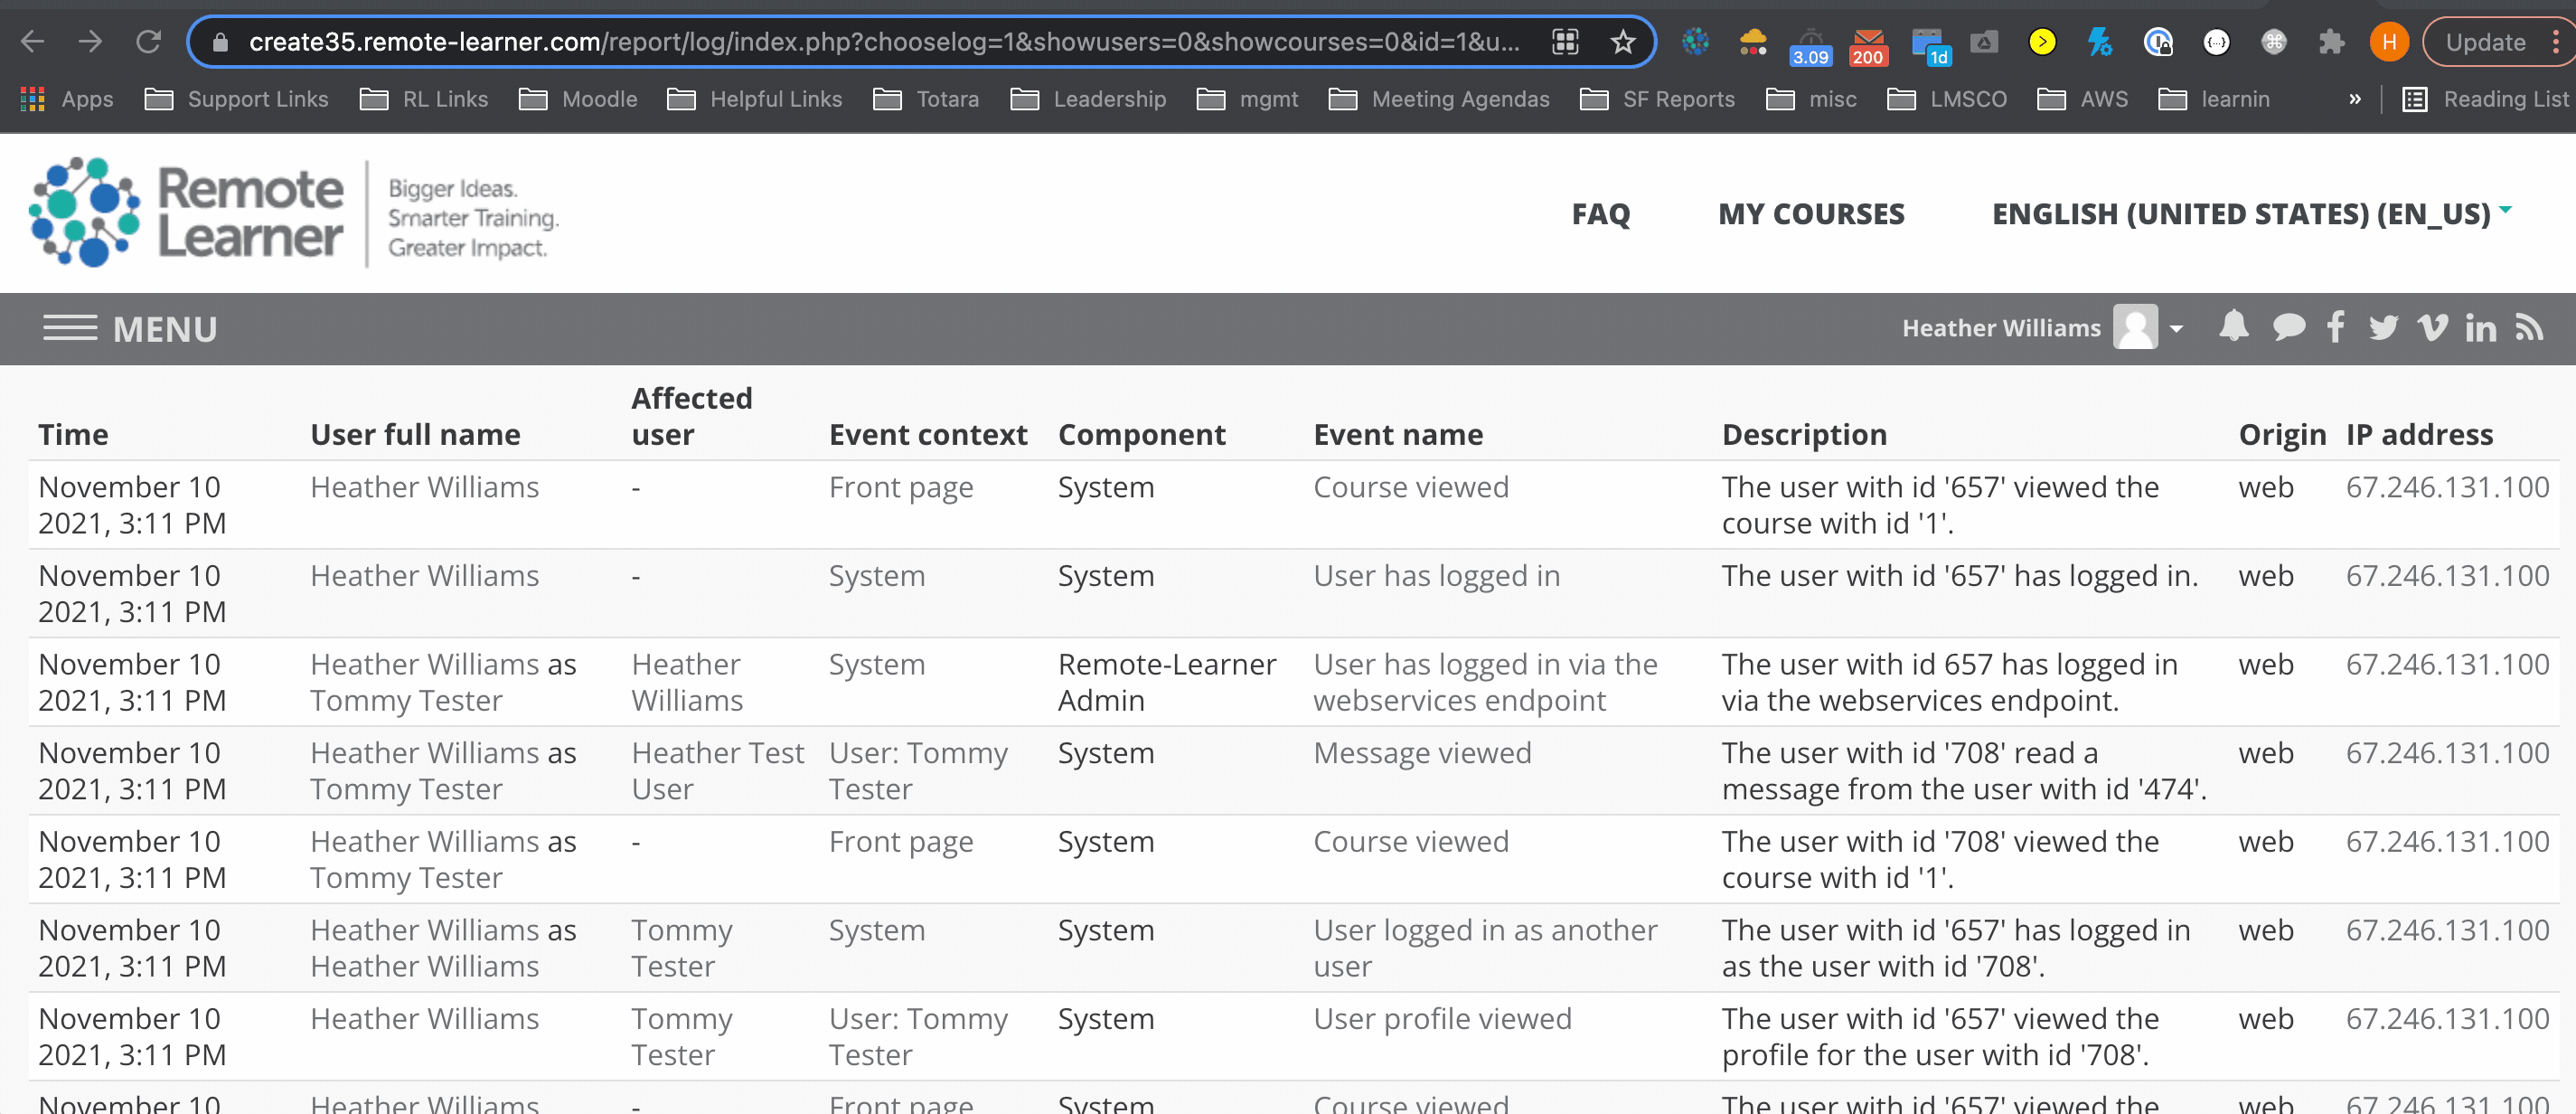Viewport: 2576px width, 1114px height.
Task: Click the Time column header
Action: coord(73,434)
